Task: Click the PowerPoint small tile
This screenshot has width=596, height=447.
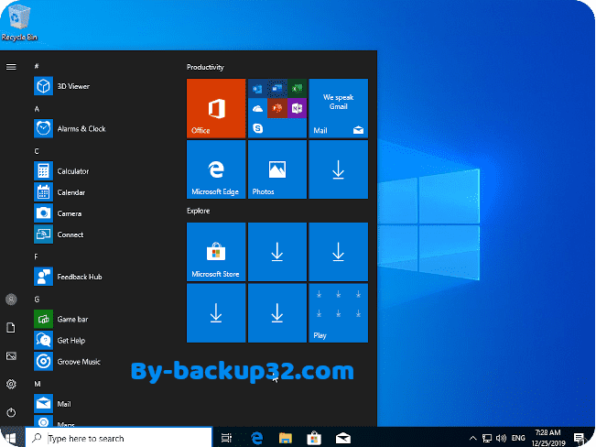Action: pos(277,108)
